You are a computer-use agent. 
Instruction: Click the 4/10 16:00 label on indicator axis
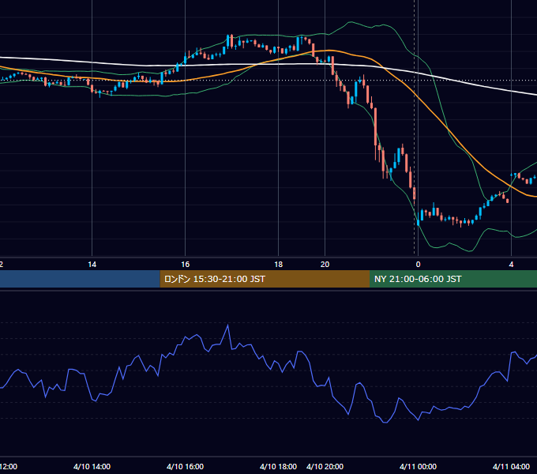[185, 466]
